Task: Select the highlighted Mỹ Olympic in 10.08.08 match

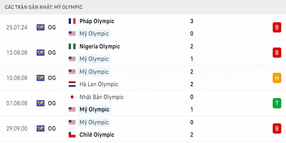Action: coord(94,72)
